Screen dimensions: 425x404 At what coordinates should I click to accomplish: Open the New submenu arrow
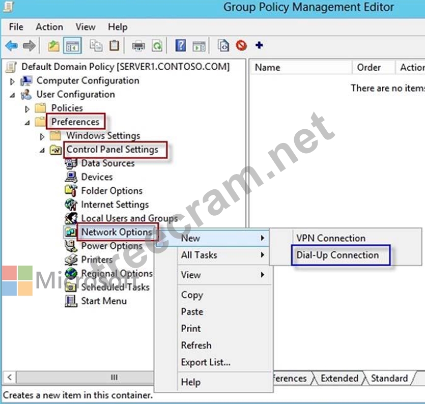point(262,238)
